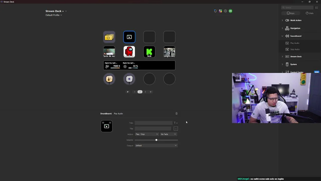This screenshot has height=181, width=321.
Task: Go to page 1
Action: coord(134,92)
